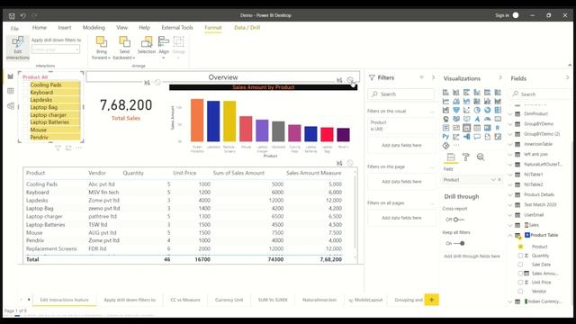Expand the Sales table in Fields

pos(510,225)
